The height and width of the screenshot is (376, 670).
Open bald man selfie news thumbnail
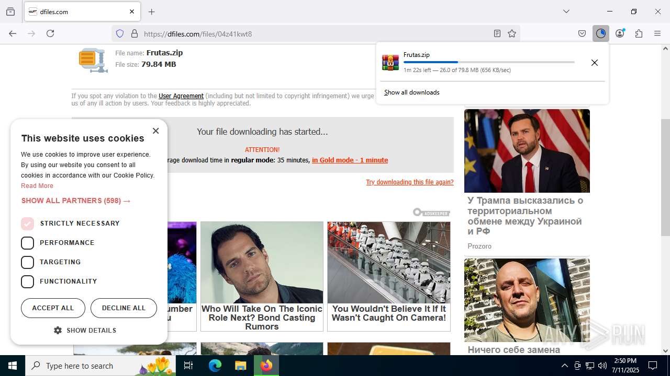click(x=527, y=300)
